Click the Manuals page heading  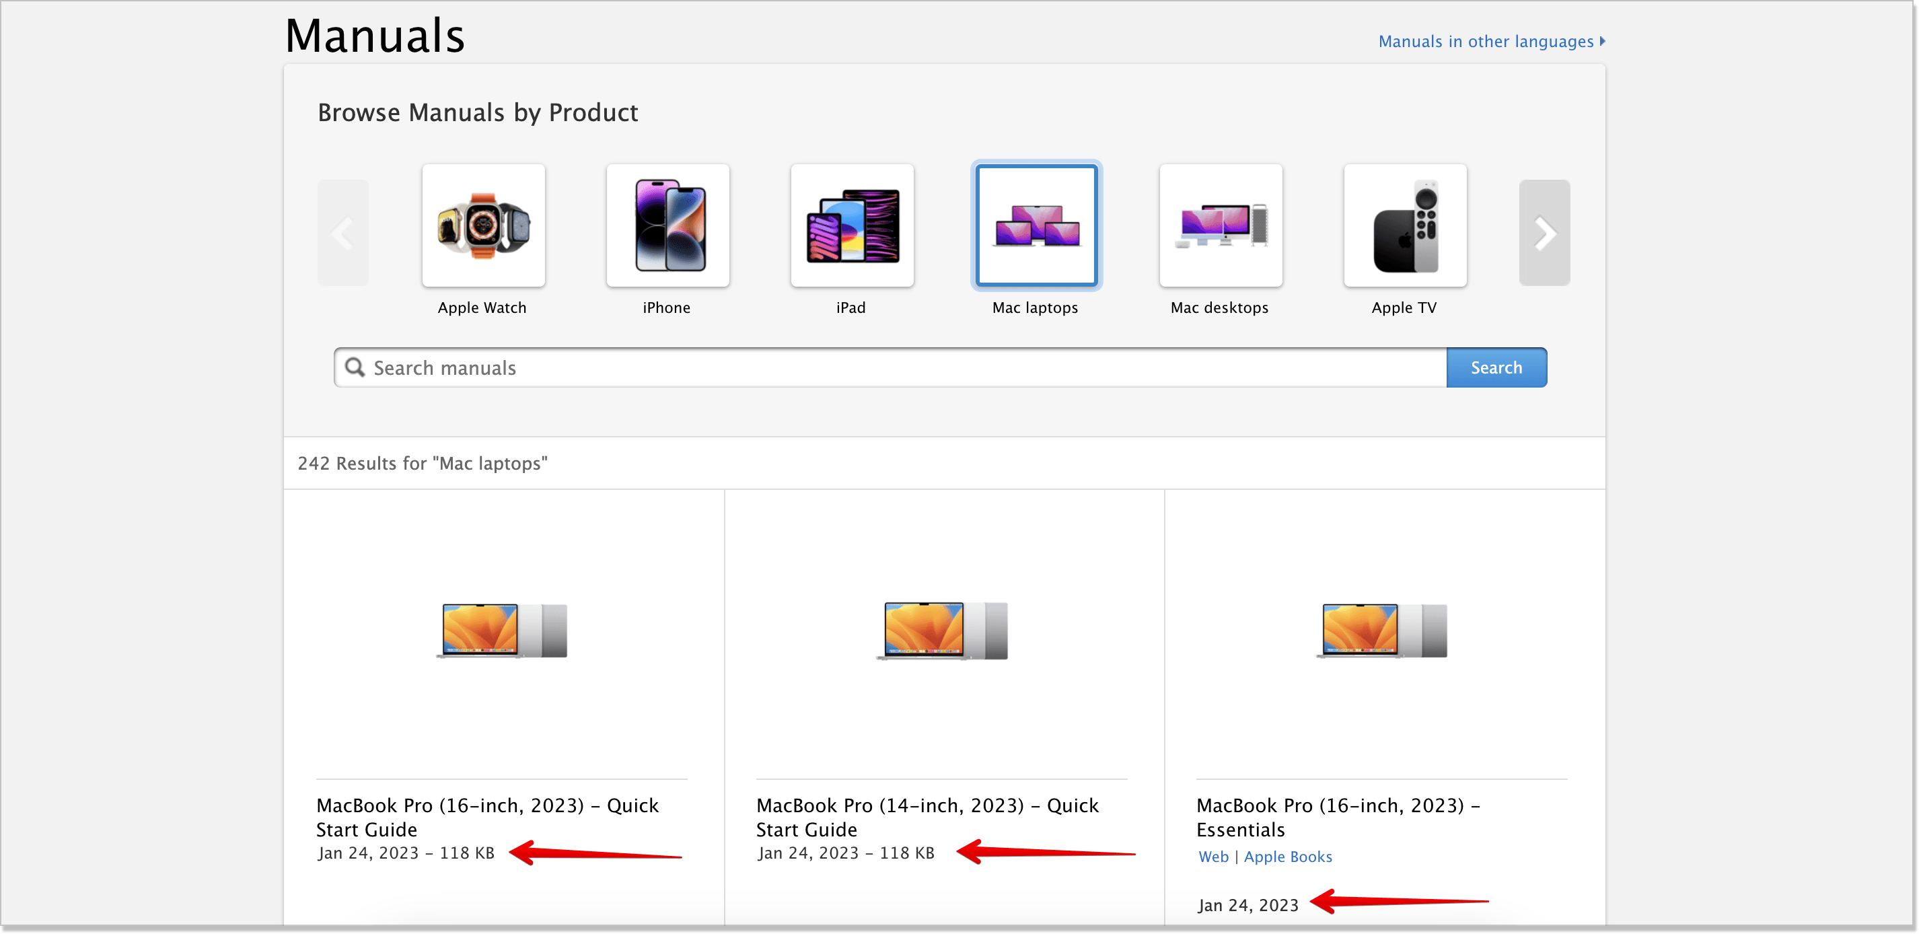click(375, 35)
